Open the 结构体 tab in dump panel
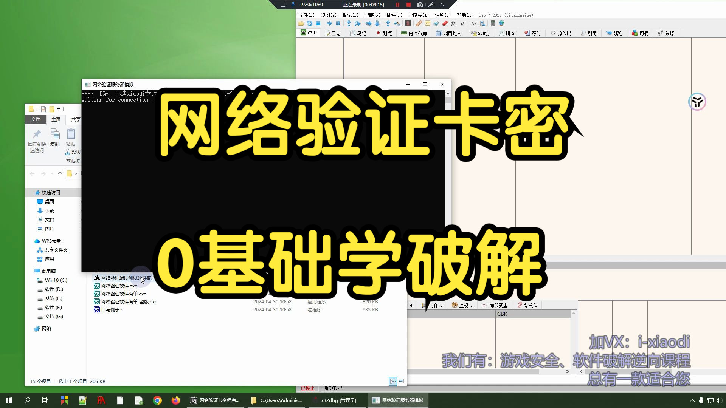 [527, 305]
